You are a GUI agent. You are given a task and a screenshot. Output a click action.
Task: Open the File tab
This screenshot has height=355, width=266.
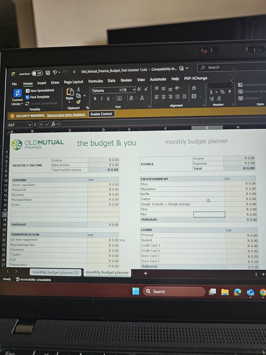click(x=14, y=84)
